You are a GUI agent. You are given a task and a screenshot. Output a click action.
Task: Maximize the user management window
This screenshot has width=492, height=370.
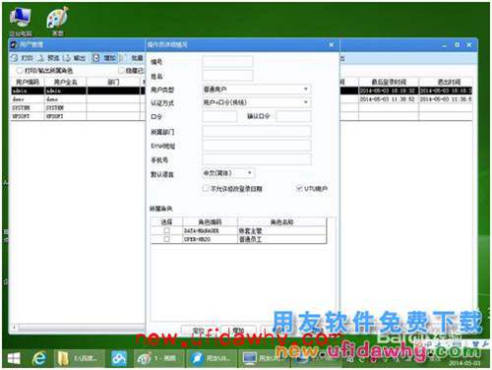(457, 45)
